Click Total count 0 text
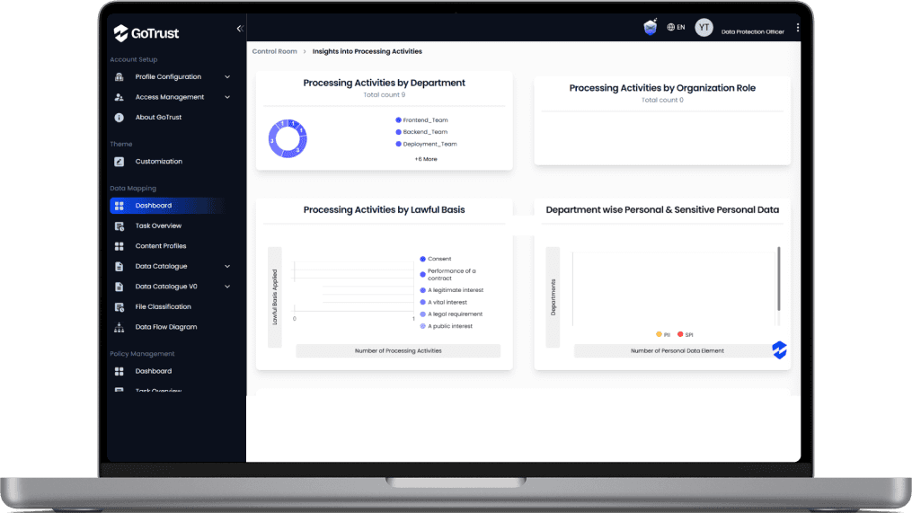 point(662,100)
